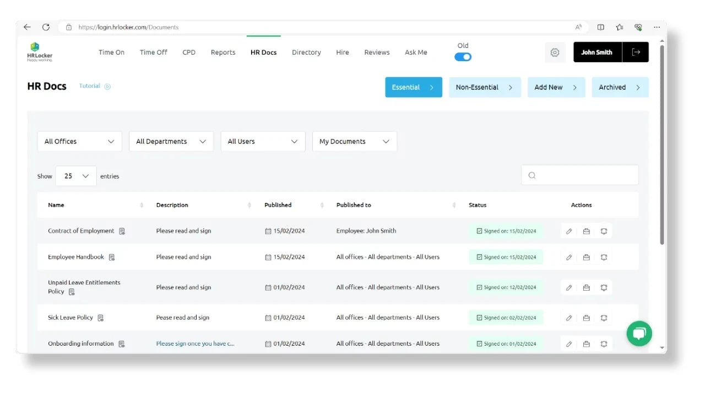
Task: Click into the documents search field
Action: pyautogui.click(x=585, y=175)
